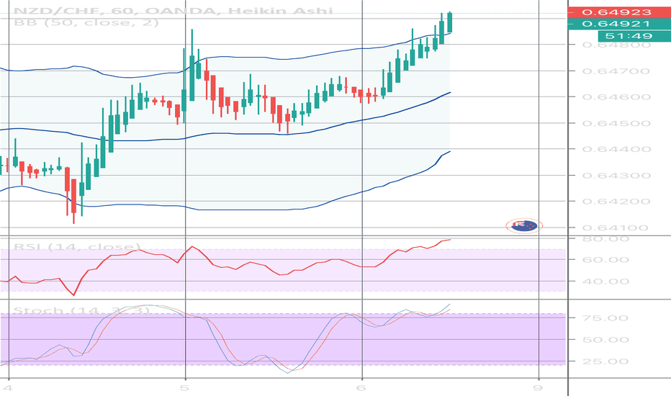This screenshot has height=396, width=671.
Task: Click the tall green candle above day 5
Action: (192, 63)
